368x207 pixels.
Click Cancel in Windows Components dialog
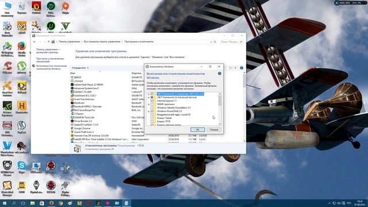[x=214, y=129]
